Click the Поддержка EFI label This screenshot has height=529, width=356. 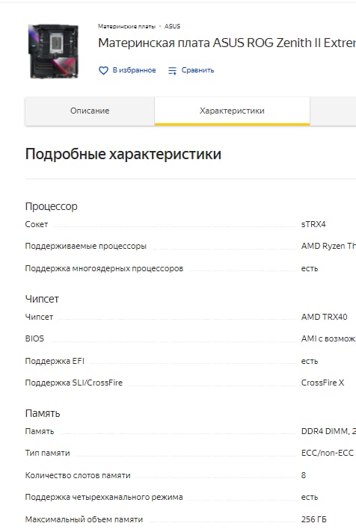point(55,361)
